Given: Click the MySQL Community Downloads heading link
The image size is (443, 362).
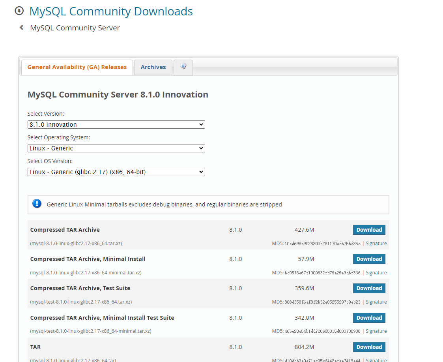Looking at the screenshot, I should coord(111,11).
